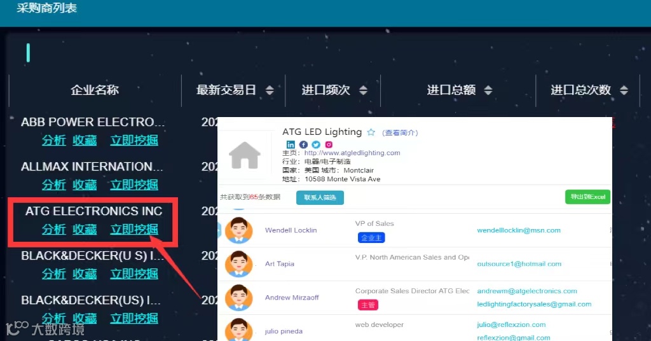Viewport: 651px width, 341px height.
Task: Visit http://www.atgledlighting.com homepage link
Action: pyautogui.click(x=352, y=153)
